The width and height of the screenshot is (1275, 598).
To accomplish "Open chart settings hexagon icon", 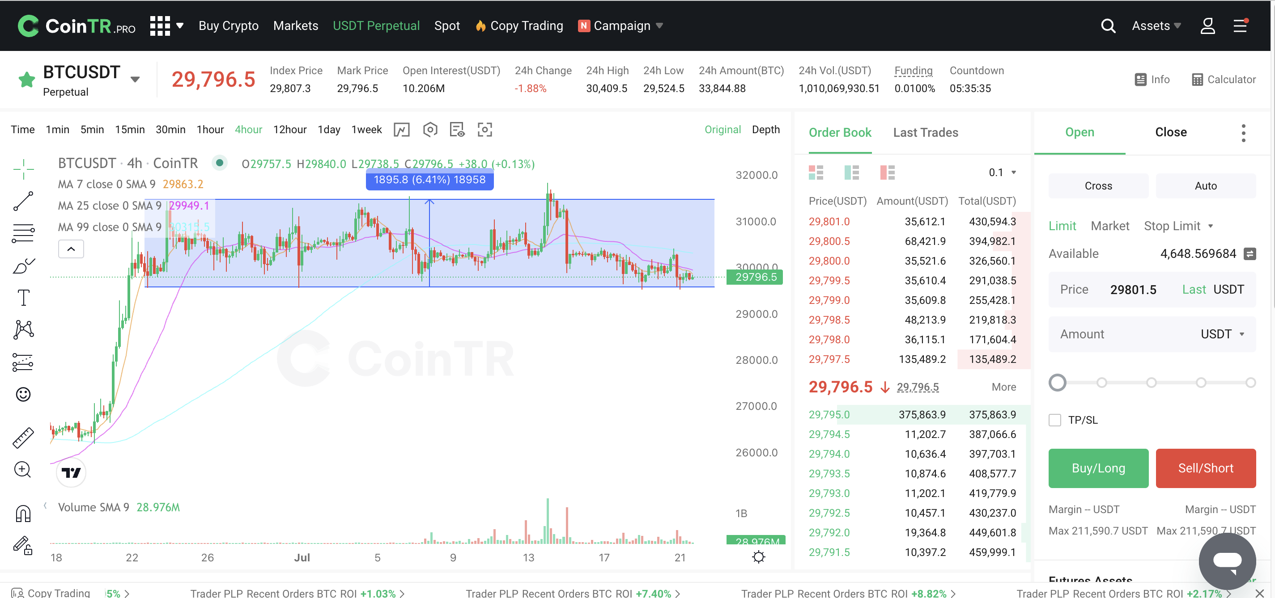I will point(429,130).
